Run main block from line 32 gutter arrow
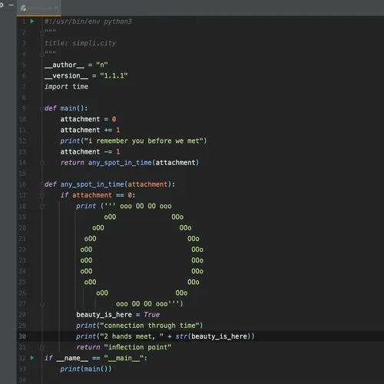Image resolution: width=384 pixels, height=384 pixels. pos(32,358)
